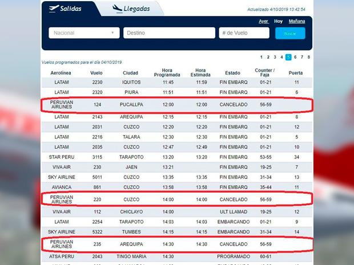Viewport: 354px width, 265px height.
Task: Click the PUCALLPA destination cell
Action: (x=131, y=104)
